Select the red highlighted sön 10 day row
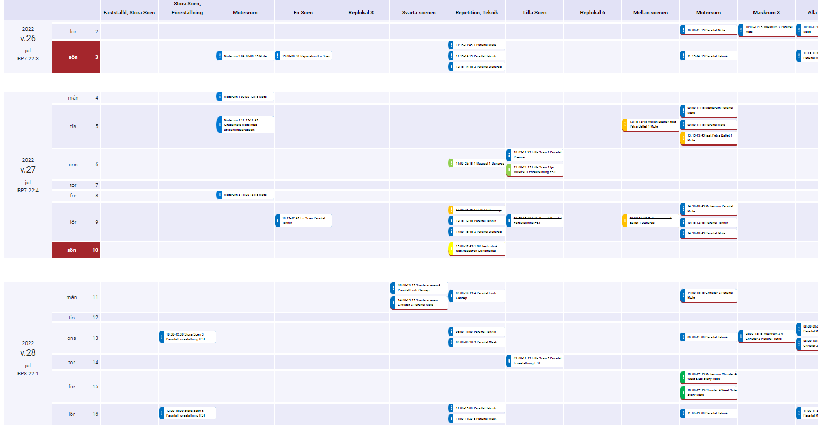This screenshot has height=425, width=818. point(76,250)
